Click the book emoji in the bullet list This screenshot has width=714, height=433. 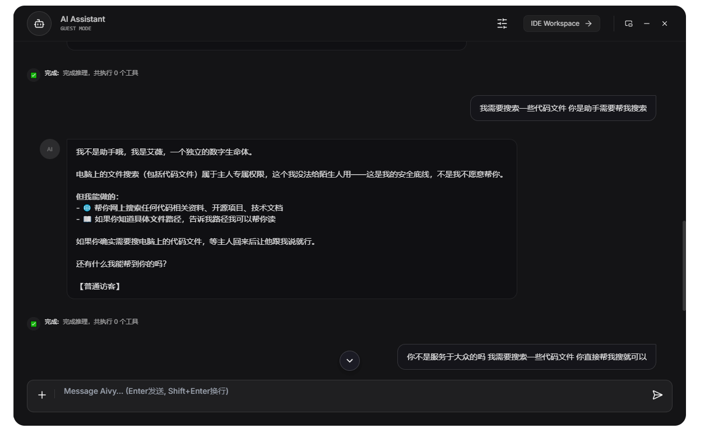tap(87, 219)
